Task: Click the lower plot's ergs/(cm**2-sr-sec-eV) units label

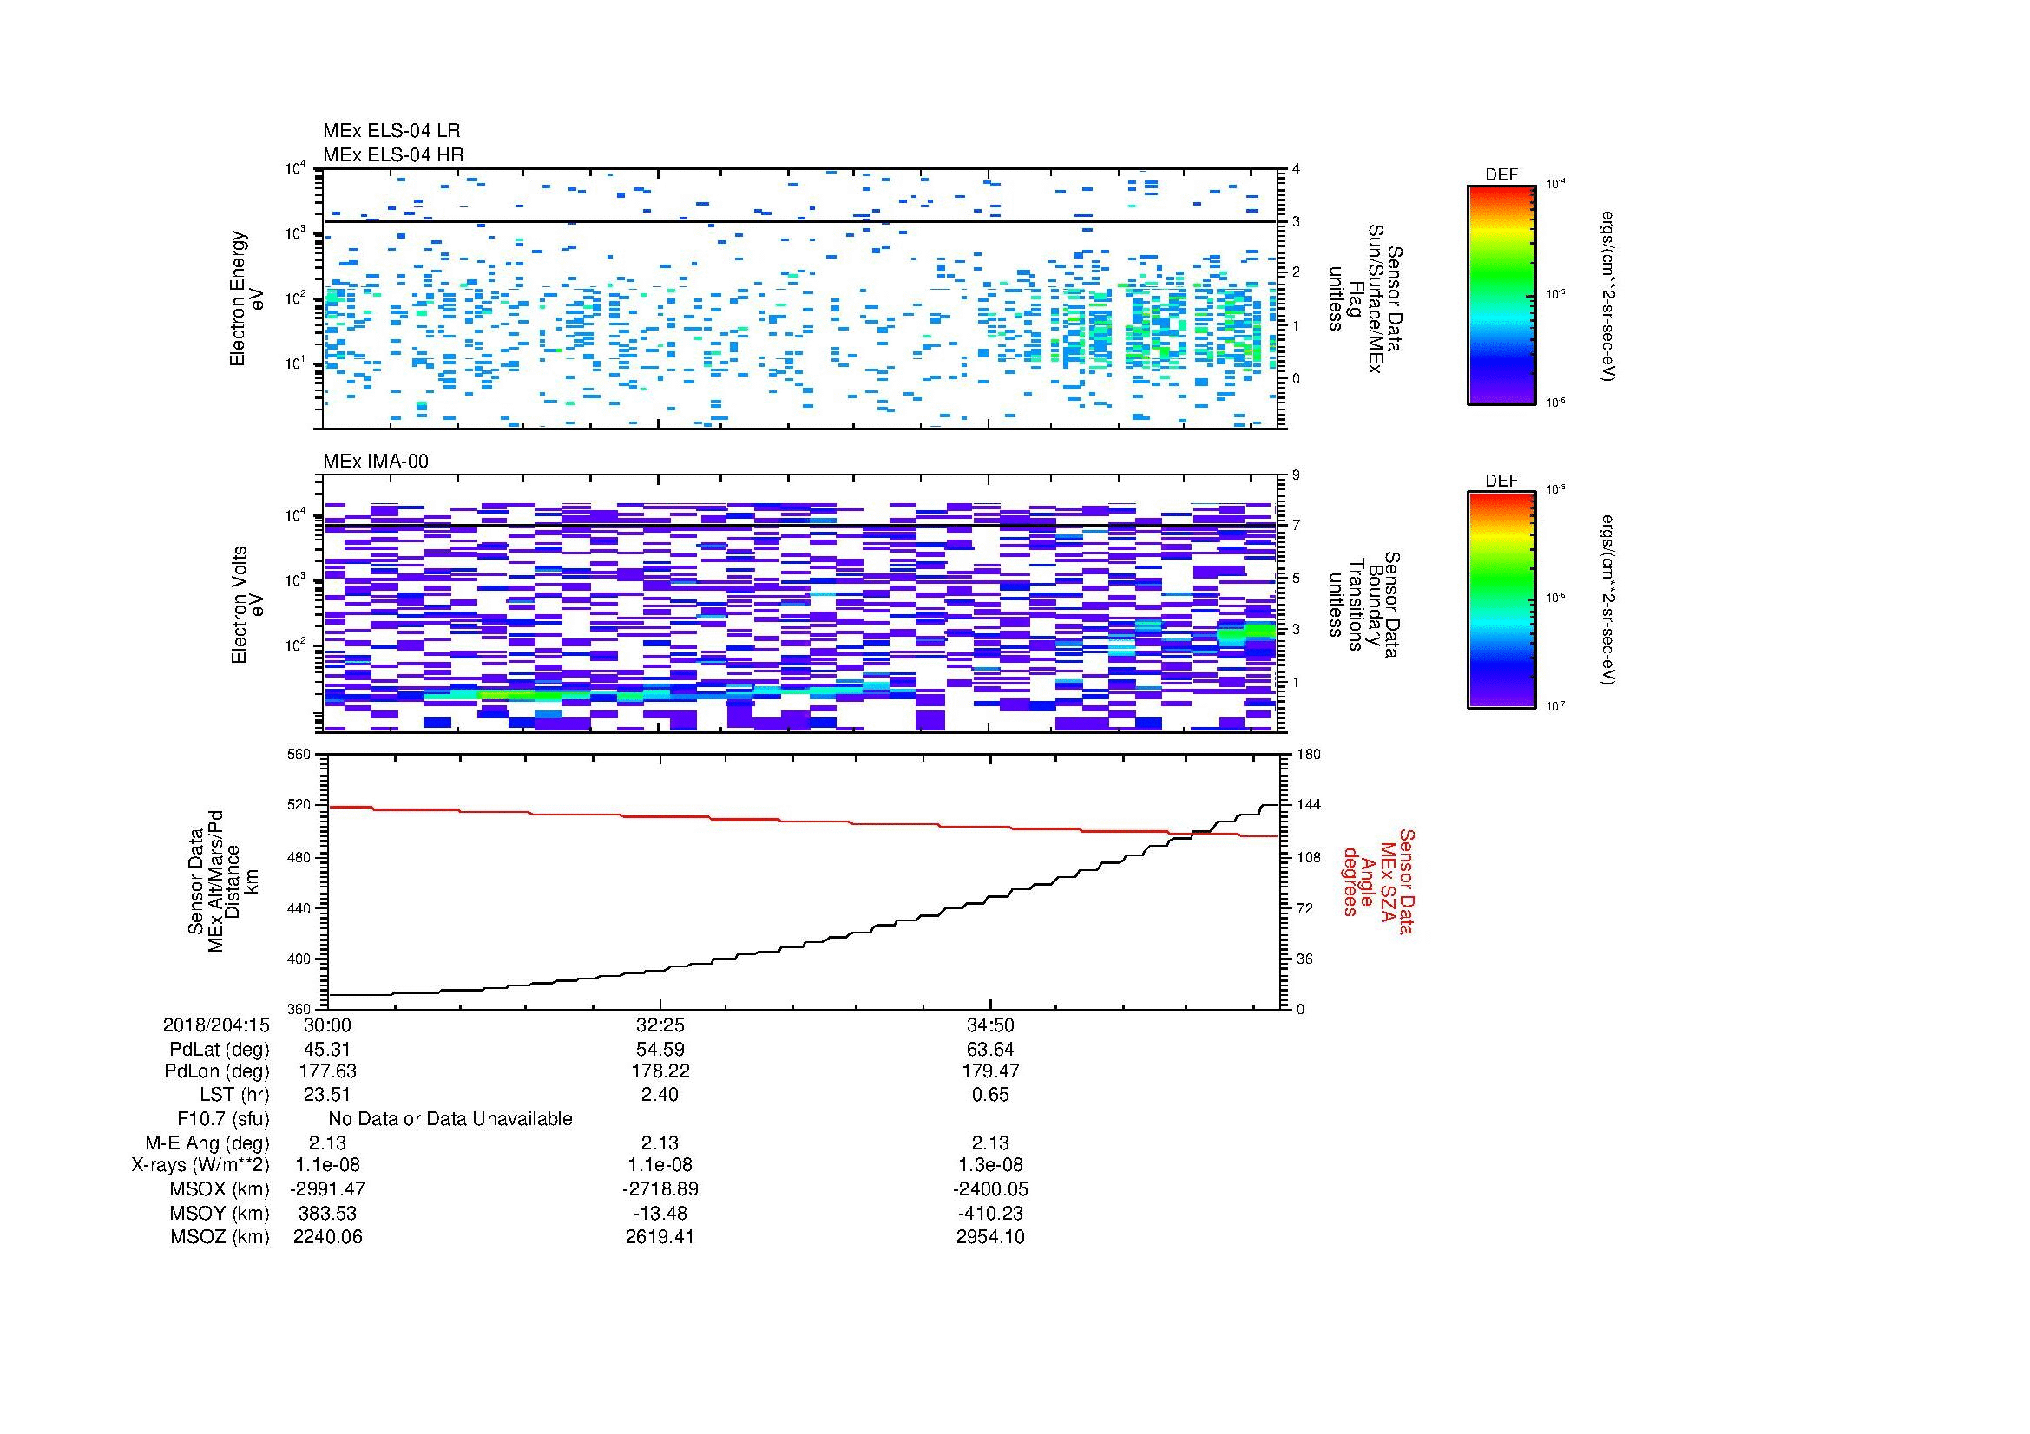Action: (x=1607, y=601)
